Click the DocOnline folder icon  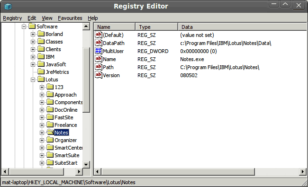point(50,110)
